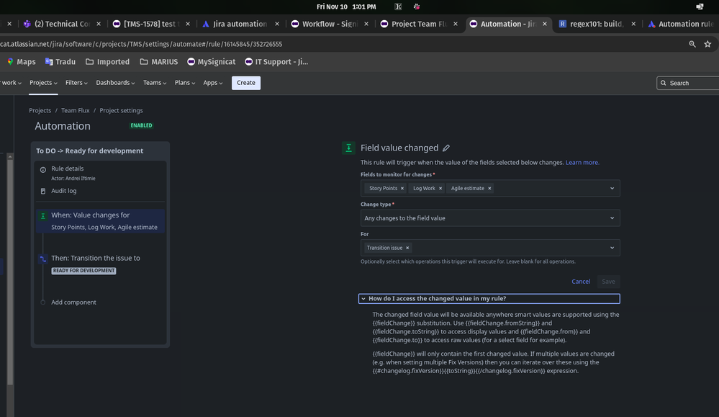Open the Learn more link
The height and width of the screenshot is (417, 719).
pos(582,162)
